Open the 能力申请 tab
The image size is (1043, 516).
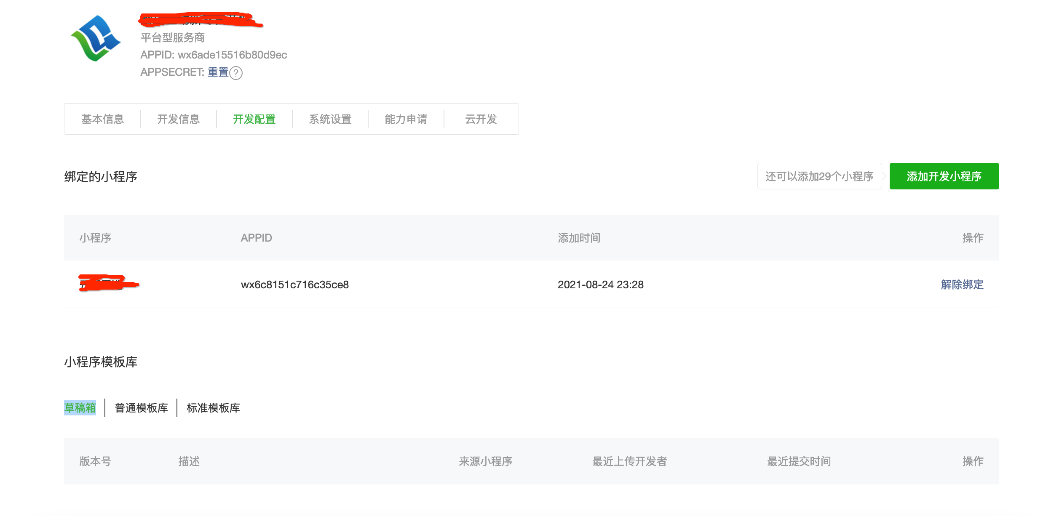(x=406, y=119)
